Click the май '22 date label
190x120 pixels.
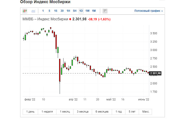[111, 100]
